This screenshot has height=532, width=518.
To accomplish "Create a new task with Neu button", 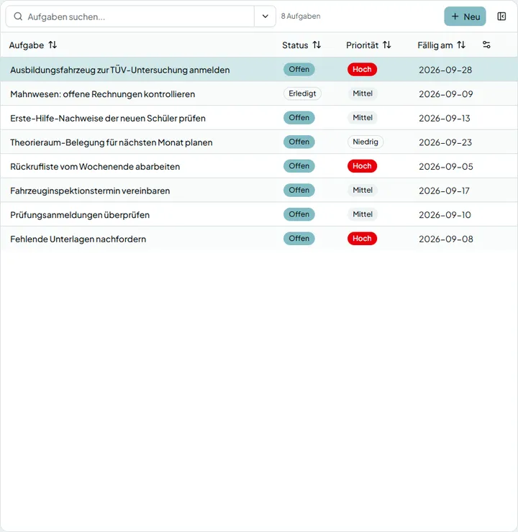I will coord(465,17).
